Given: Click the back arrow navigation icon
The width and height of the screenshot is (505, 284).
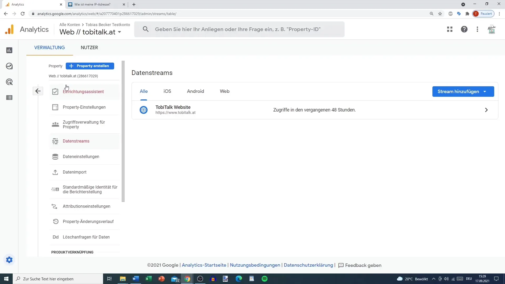Looking at the screenshot, I should click(38, 91).
